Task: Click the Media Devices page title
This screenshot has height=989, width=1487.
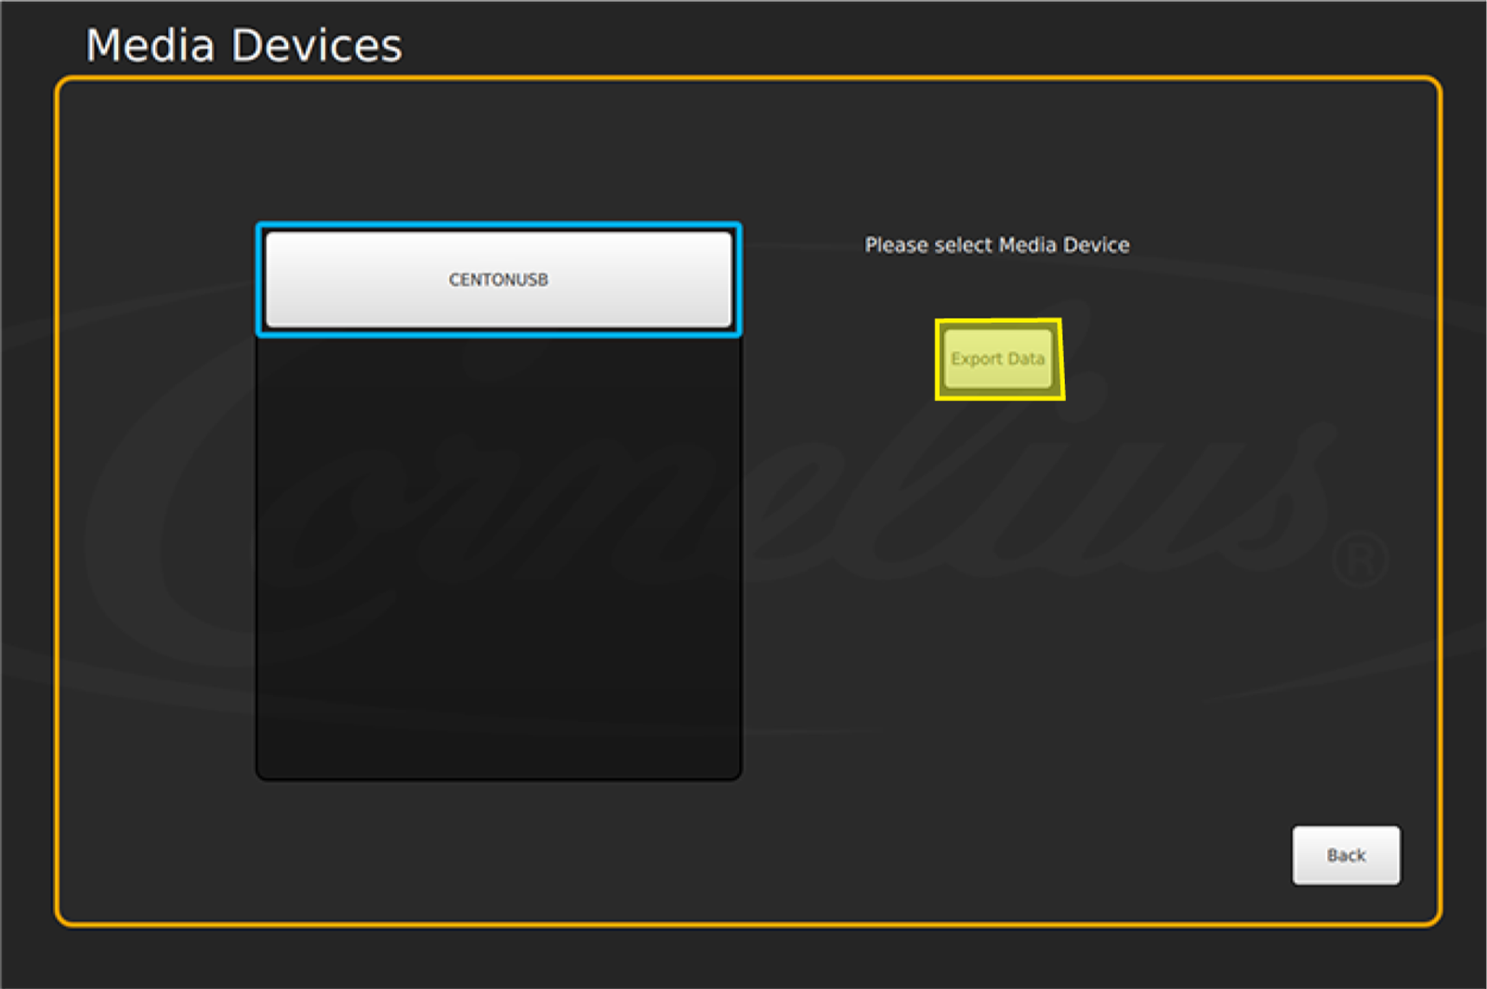Action: click(244, 46)
